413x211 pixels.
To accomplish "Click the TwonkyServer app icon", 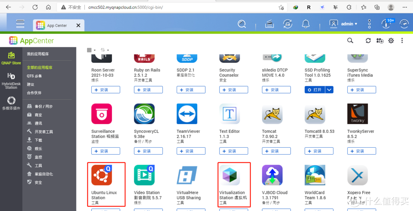I will point(358,114).
